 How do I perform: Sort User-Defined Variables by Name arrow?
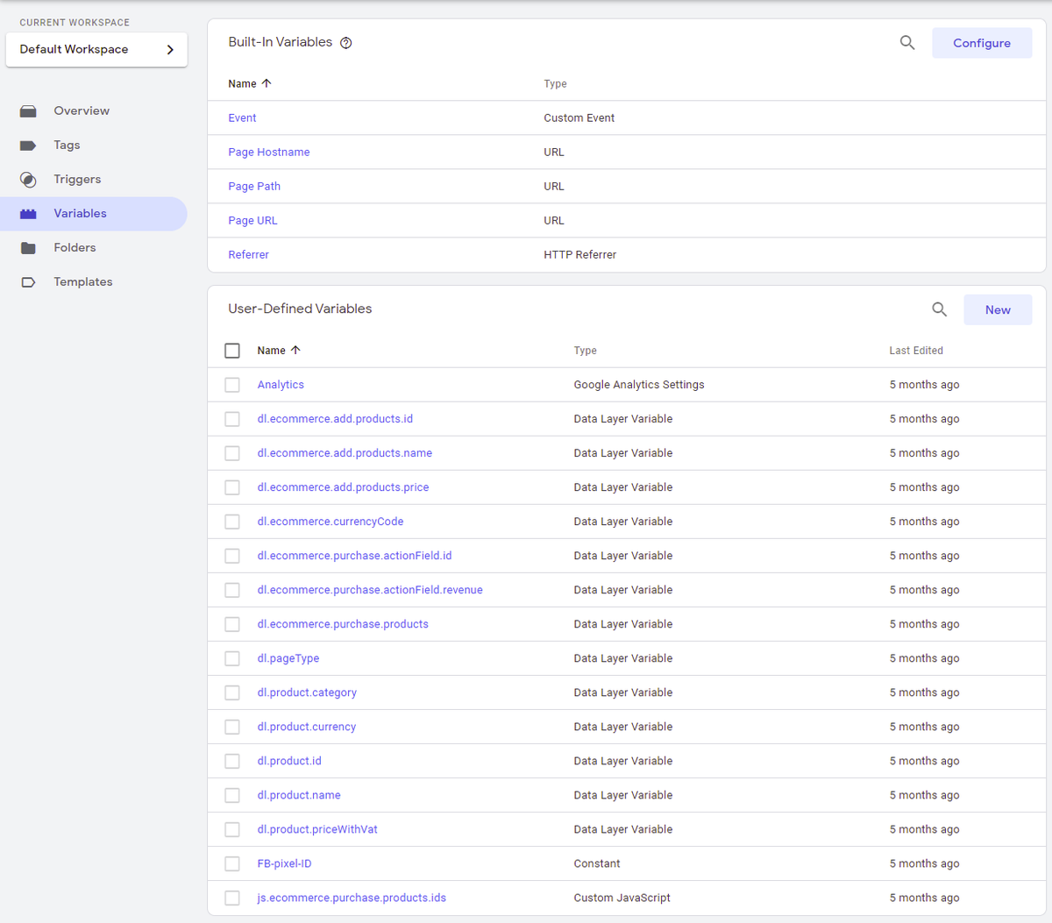click(295, 350)
